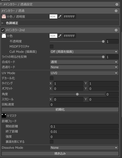The image size is (122, 158).
Task: Edit hex value FFFFFF in 色 / 透明度 row
Action: 70,16
